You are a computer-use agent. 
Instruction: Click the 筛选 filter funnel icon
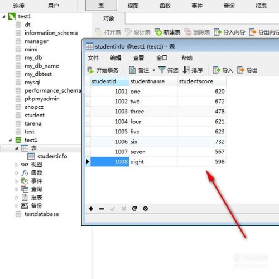pos(162,70)
